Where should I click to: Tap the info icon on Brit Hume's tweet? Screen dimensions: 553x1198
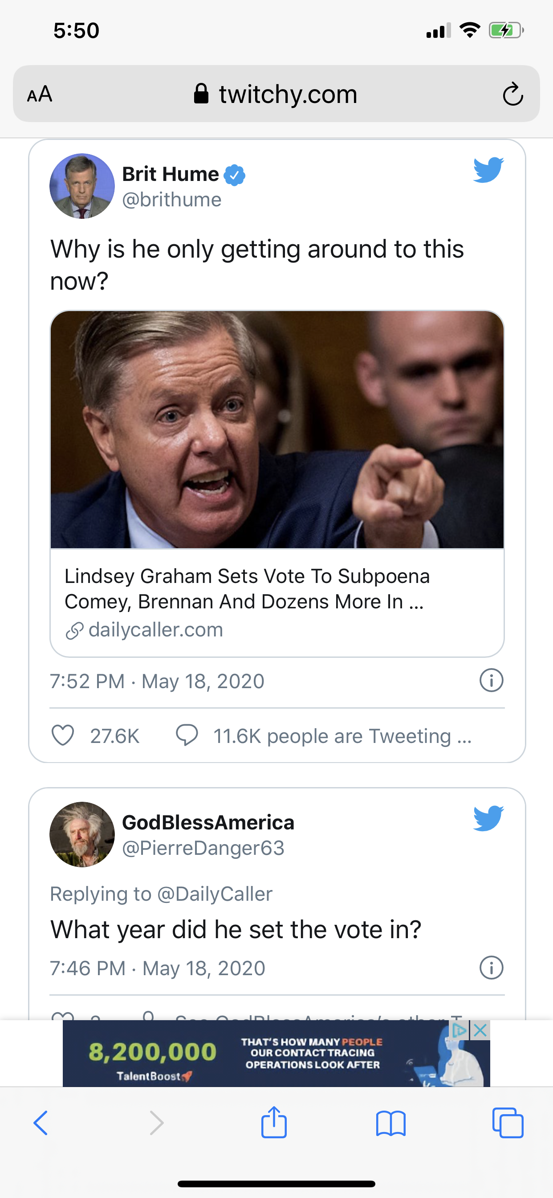coord(491,681)
